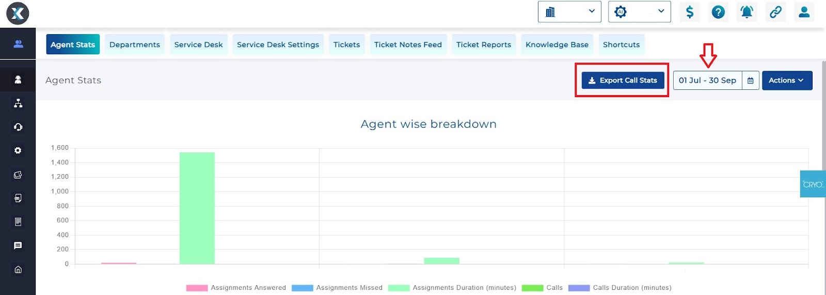Open the chat bubble icon in sidebar
This screenshot has width=826, height=295.
(x=18, y=246)
